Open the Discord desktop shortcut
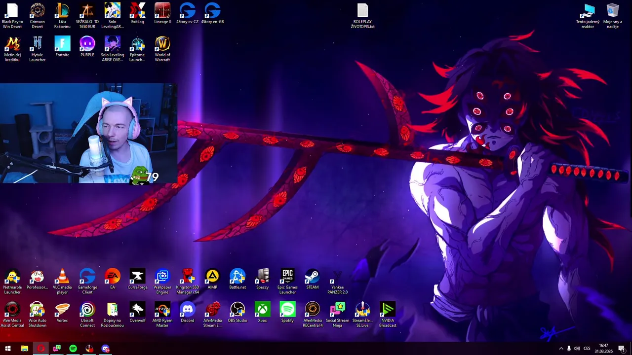632x355 pixels. click(187, 312)
